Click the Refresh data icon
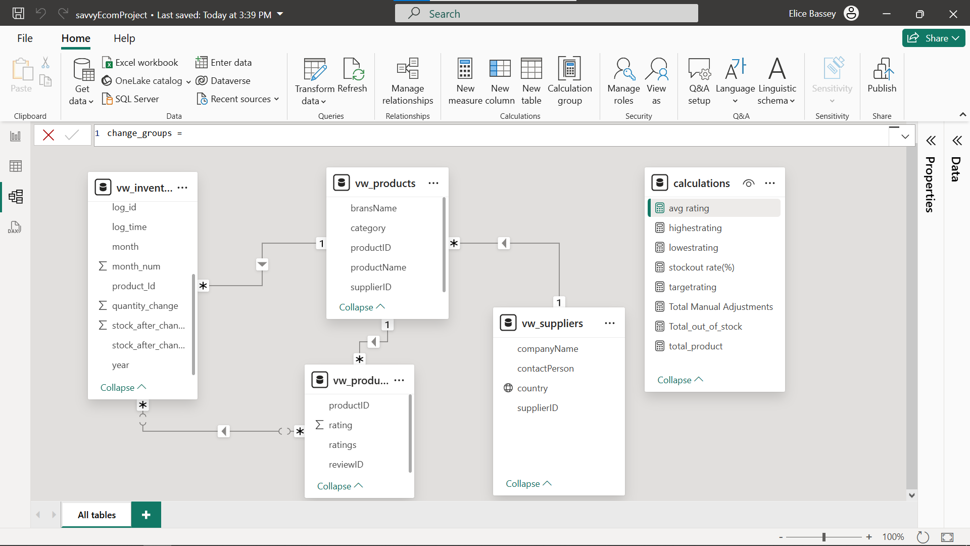Viewport: 970px width, 546px height. coord(352,75)
